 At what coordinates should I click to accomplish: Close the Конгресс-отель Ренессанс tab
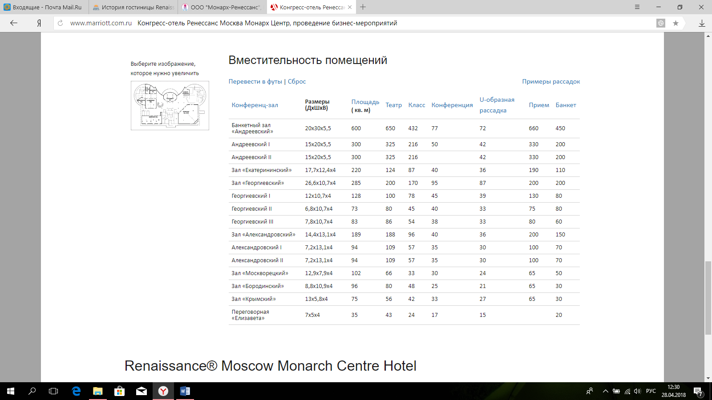tap(350, 7)
